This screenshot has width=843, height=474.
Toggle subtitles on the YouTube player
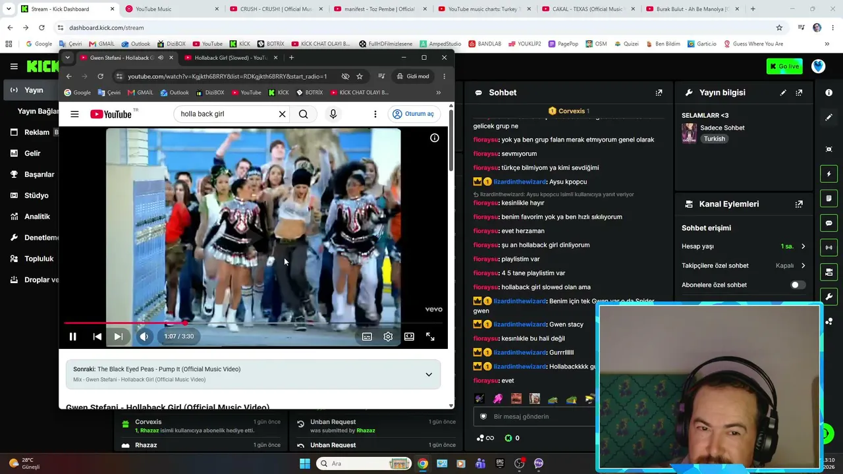click(367, 336)
